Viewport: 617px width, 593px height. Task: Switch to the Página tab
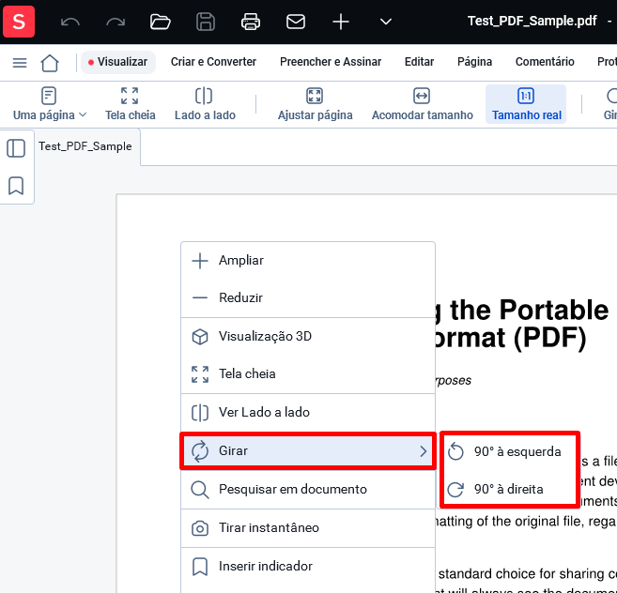(x=474, y=62)
